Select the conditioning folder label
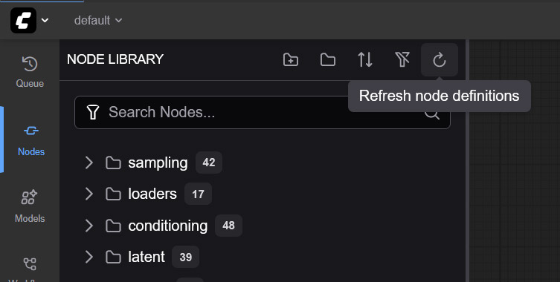The image size is (560, 282). [168, 226]
